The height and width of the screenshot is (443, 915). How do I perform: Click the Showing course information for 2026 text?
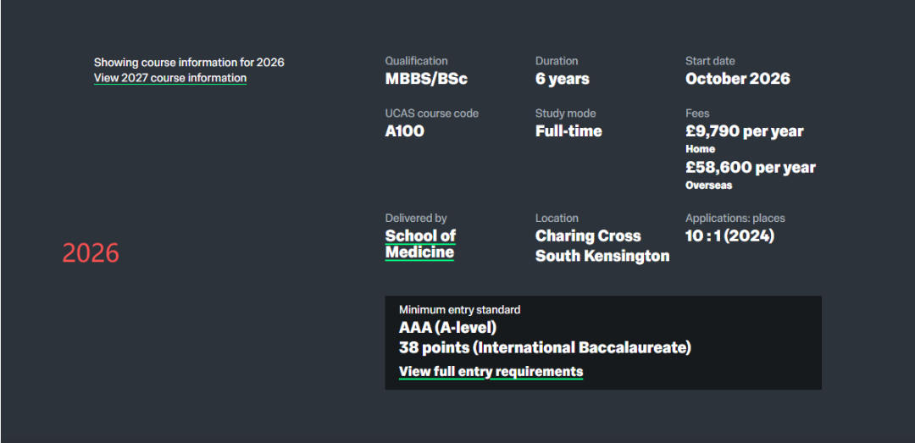point(189,62)
